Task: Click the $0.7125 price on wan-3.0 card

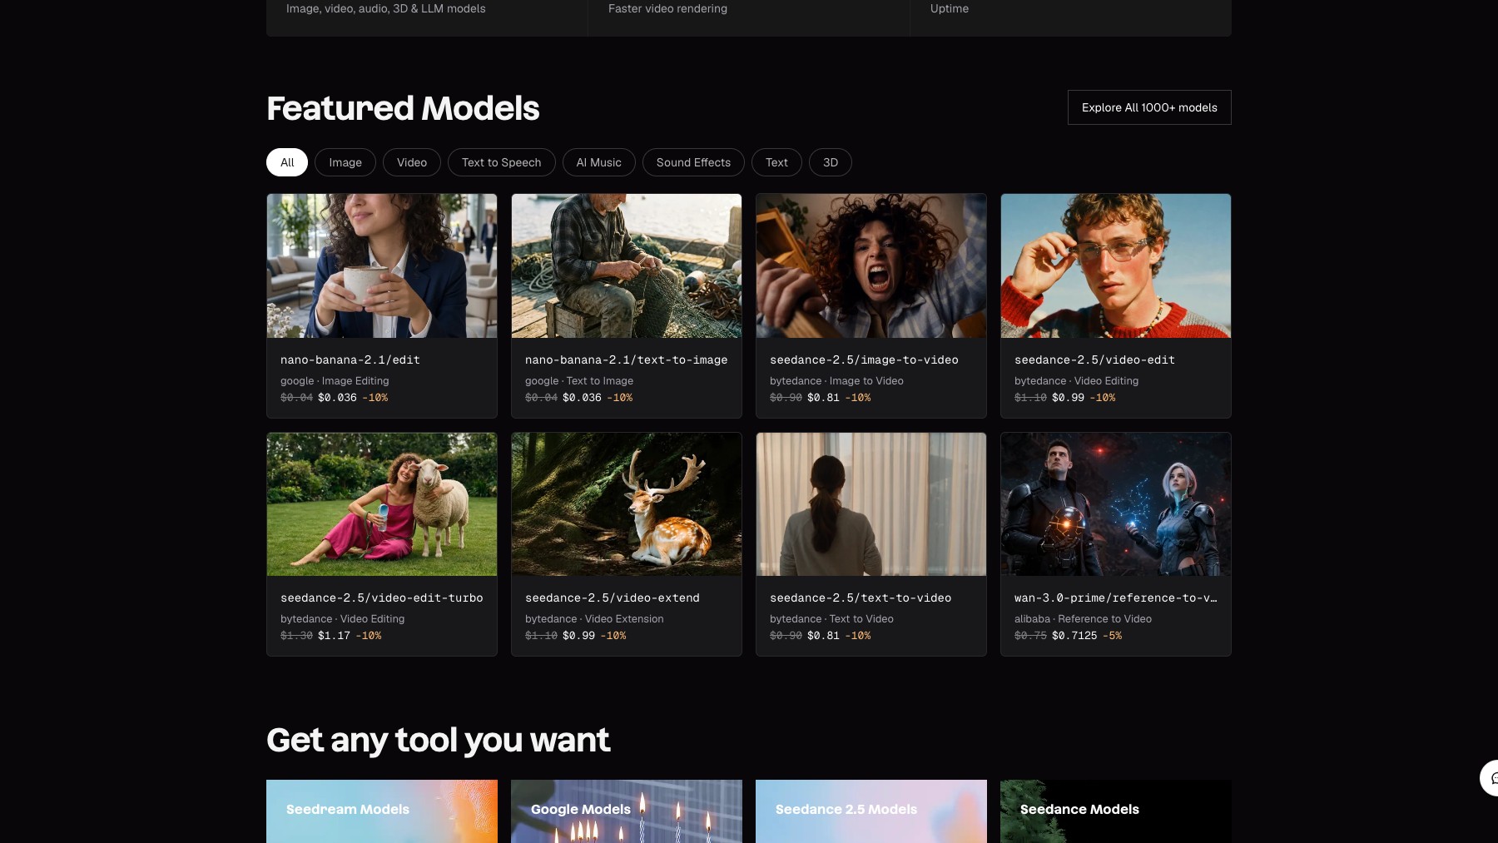Action: click(1074, 636)
